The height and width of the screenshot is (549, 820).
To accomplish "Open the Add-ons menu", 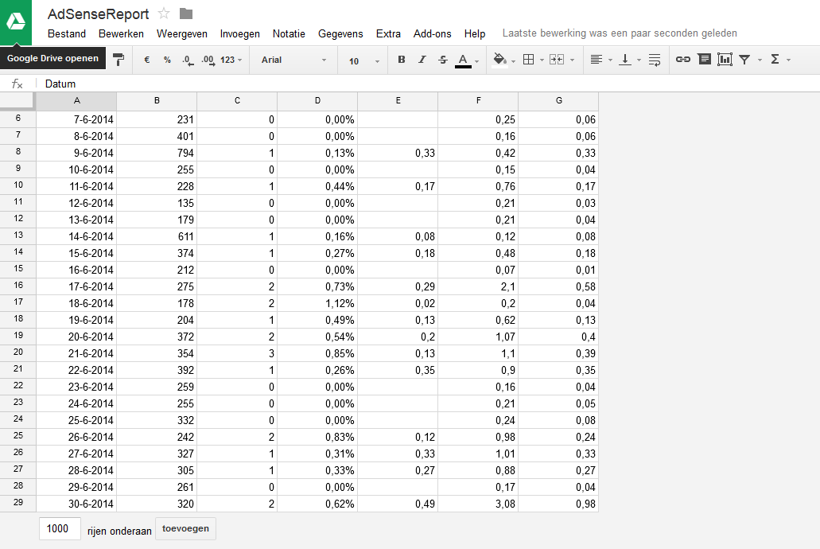I will point(432,33).
